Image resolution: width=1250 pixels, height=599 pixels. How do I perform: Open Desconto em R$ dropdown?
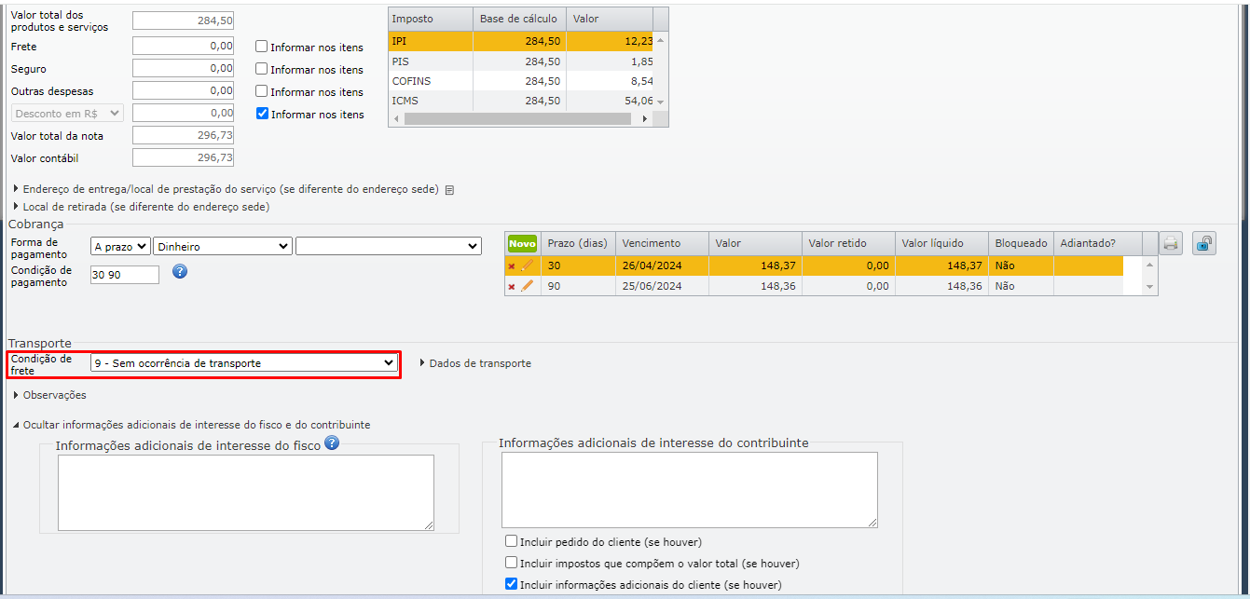[67, 113]
